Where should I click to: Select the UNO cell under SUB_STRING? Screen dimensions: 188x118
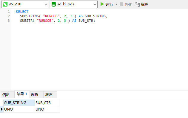tap(19, 109)
